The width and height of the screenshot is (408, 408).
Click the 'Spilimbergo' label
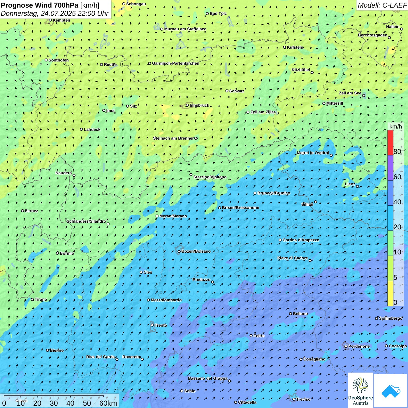pyautogui.click(x=391, y=318)
